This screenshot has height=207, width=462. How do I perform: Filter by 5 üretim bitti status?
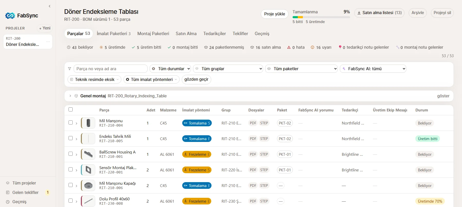146,47
